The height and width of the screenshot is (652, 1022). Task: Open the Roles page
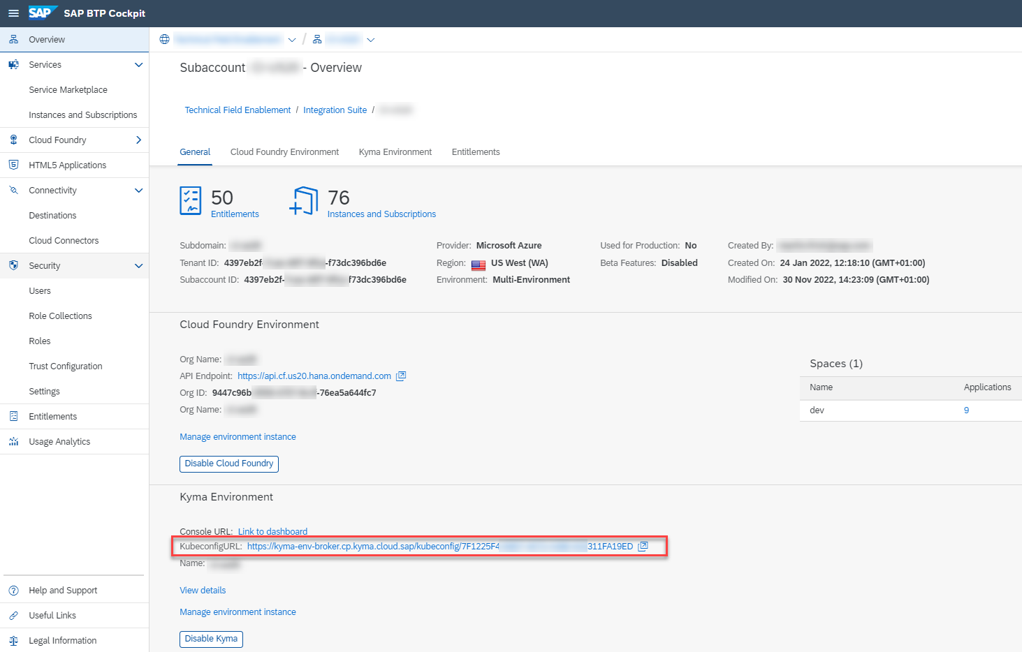point(40,341)
